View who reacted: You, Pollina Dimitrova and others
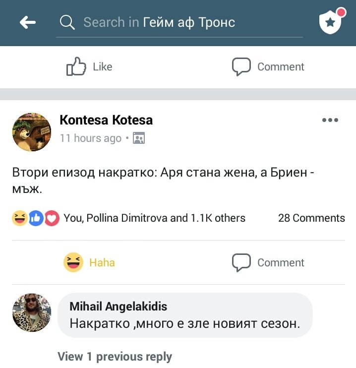 click(154, 218)
